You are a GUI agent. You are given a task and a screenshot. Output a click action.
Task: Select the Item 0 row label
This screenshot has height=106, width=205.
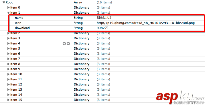15,7
